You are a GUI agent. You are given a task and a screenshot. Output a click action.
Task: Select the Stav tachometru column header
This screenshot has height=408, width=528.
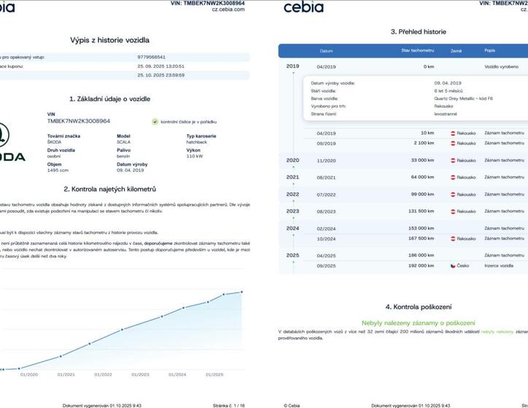coord(416,51)
